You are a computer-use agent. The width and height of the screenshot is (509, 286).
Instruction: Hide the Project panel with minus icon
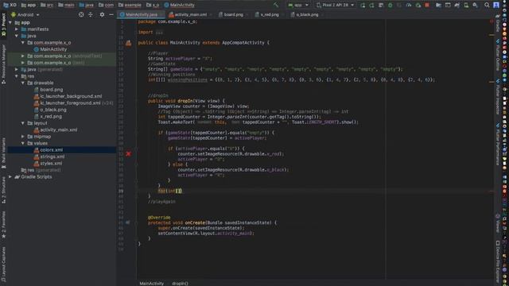pos(111,14)
